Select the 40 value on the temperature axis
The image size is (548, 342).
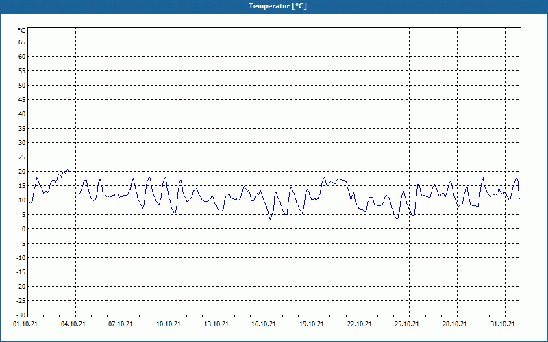point(22,114)
